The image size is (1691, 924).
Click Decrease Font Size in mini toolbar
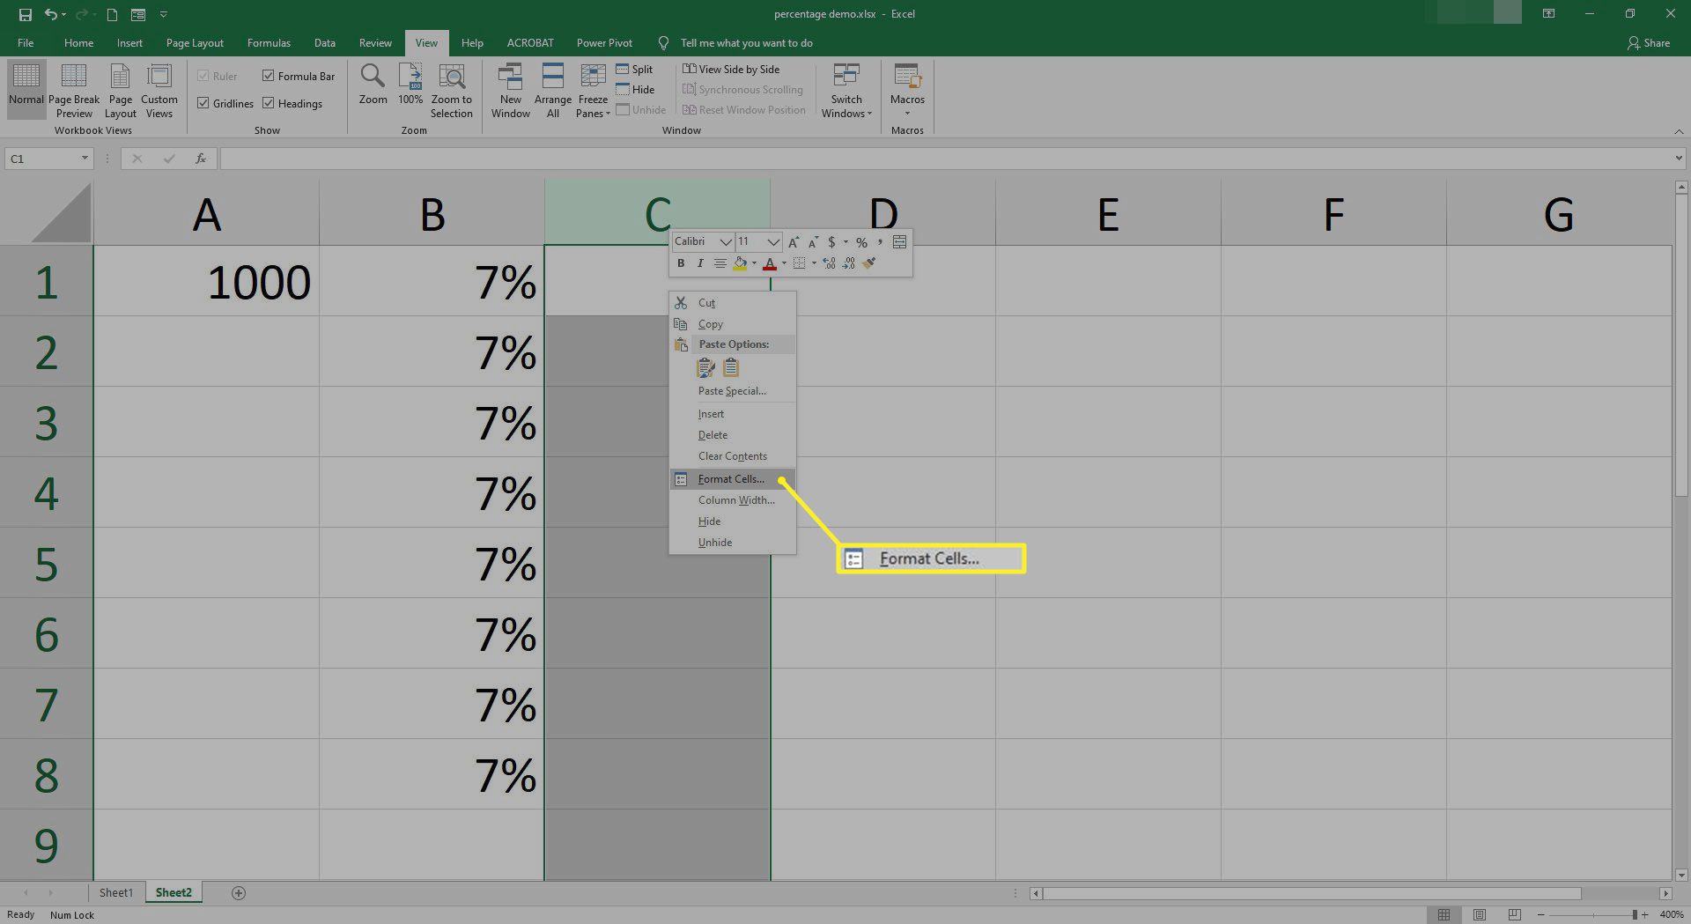click(x=813, y=242)
